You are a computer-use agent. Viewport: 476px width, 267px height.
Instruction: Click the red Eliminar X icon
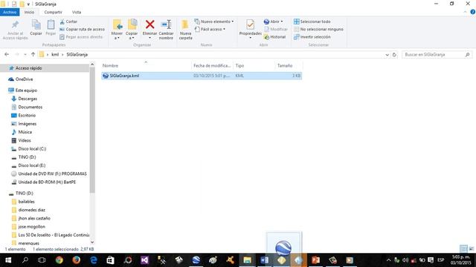(149, 24)
